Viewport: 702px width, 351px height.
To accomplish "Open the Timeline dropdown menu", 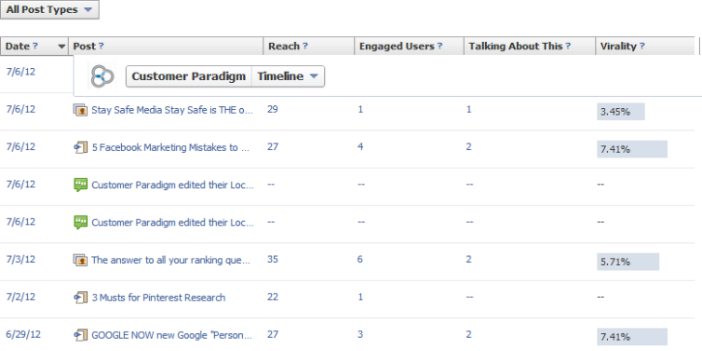I will [288, 76].
